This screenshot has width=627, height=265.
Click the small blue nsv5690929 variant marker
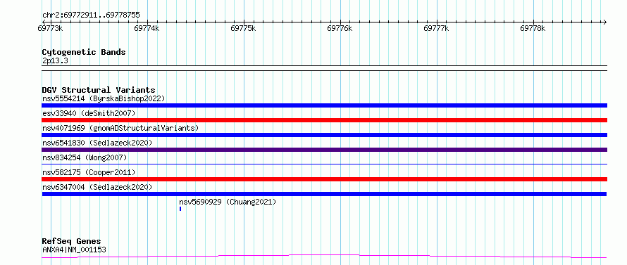tap(180, 209)
